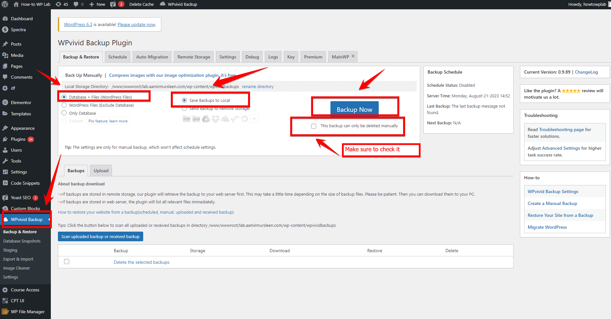Select the DigitalOcean Spaces storage icon
Viewport: 611px width, 319px height.
(x=245, y=119)
